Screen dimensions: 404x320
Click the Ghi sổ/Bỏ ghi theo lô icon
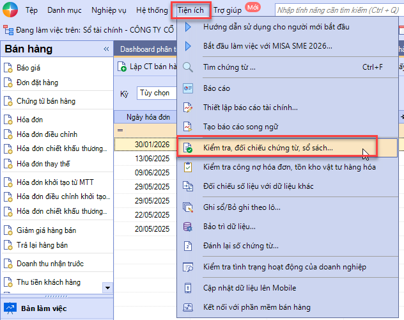[188, 207]
